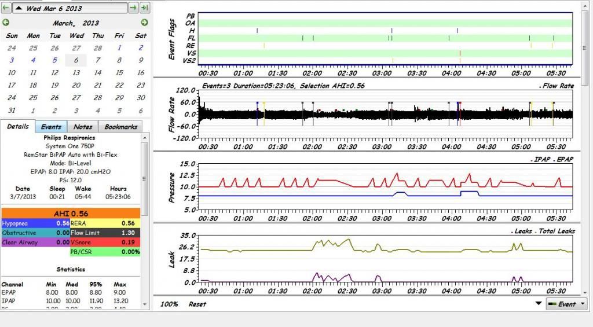593x327 pixels.
Task: Show next month in calendar
Action: [144, 23]
